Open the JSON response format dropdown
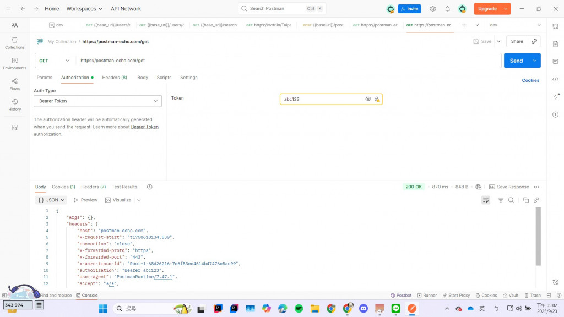 (x=51, y=200)
